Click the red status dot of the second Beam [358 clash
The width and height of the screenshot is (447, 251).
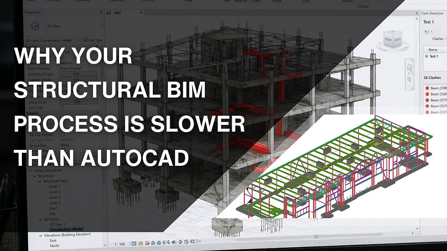[427, 94]
